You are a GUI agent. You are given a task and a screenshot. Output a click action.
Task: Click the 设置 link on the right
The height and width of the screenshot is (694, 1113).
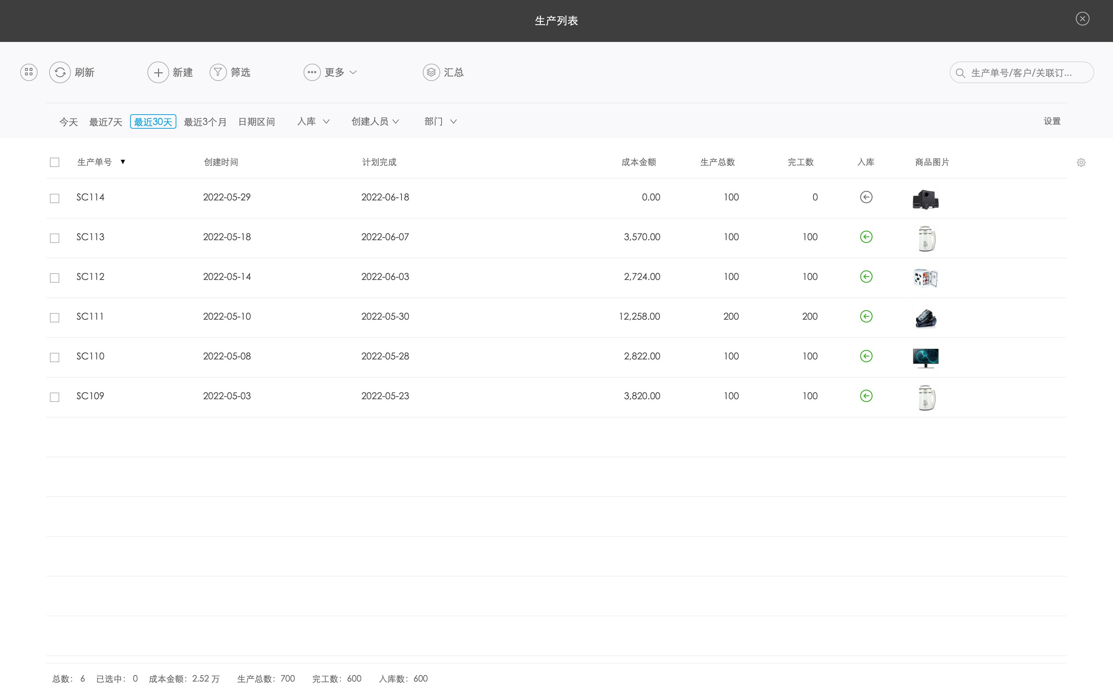[x=1052, y=121]
